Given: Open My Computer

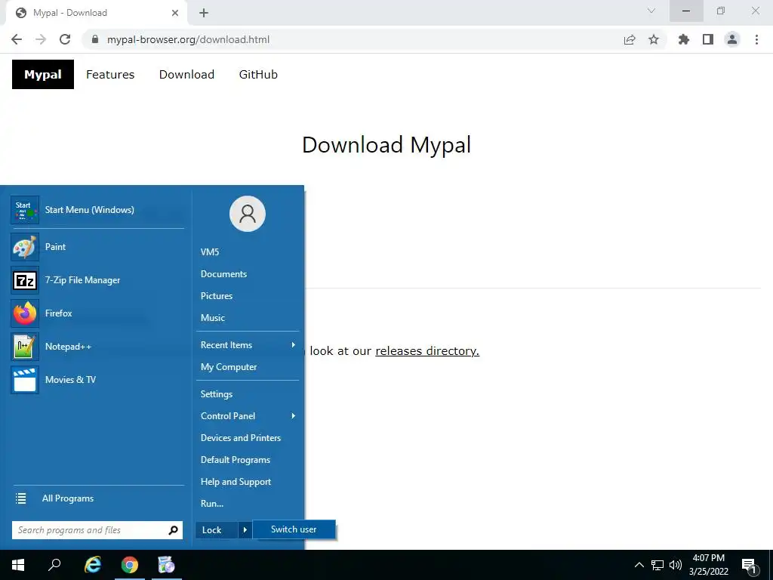Looking at the screenshot, I should pyautogui.click(x=229, y=367).
